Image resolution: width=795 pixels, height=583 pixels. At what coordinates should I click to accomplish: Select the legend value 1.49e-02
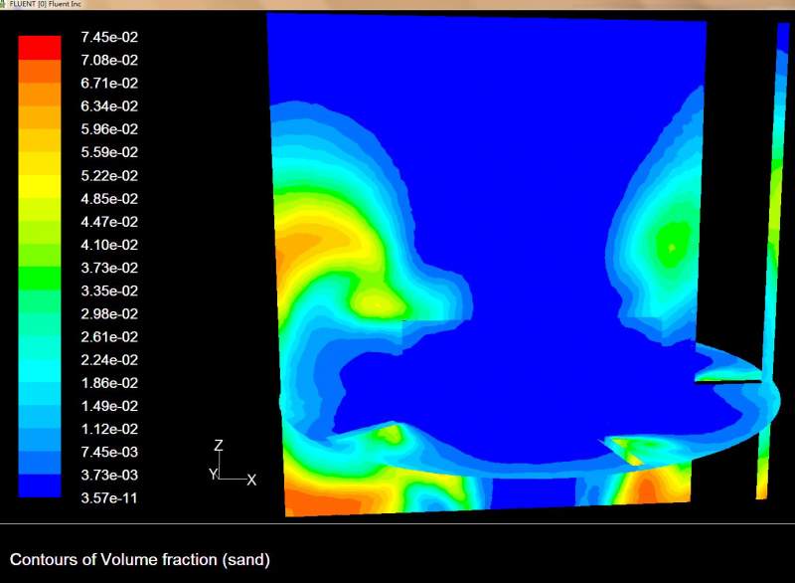pos(109,406)
